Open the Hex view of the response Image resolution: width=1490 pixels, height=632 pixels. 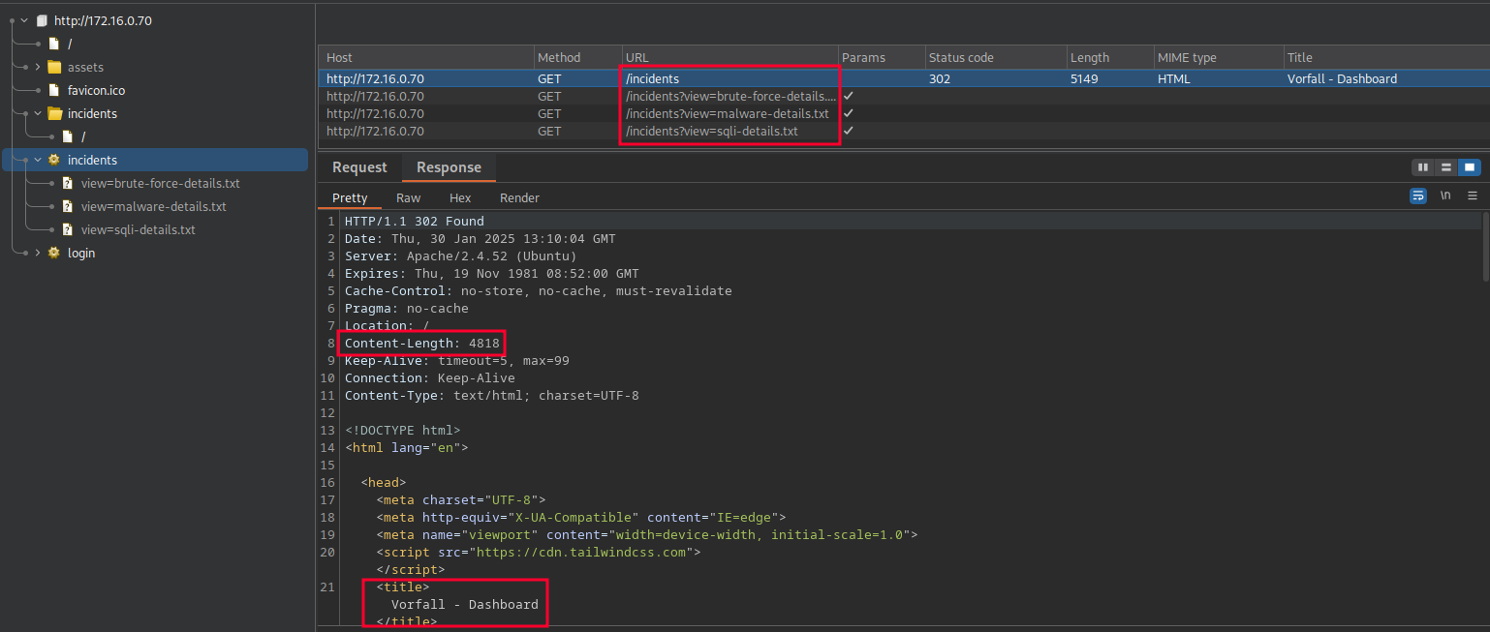(x=459, y=197)
